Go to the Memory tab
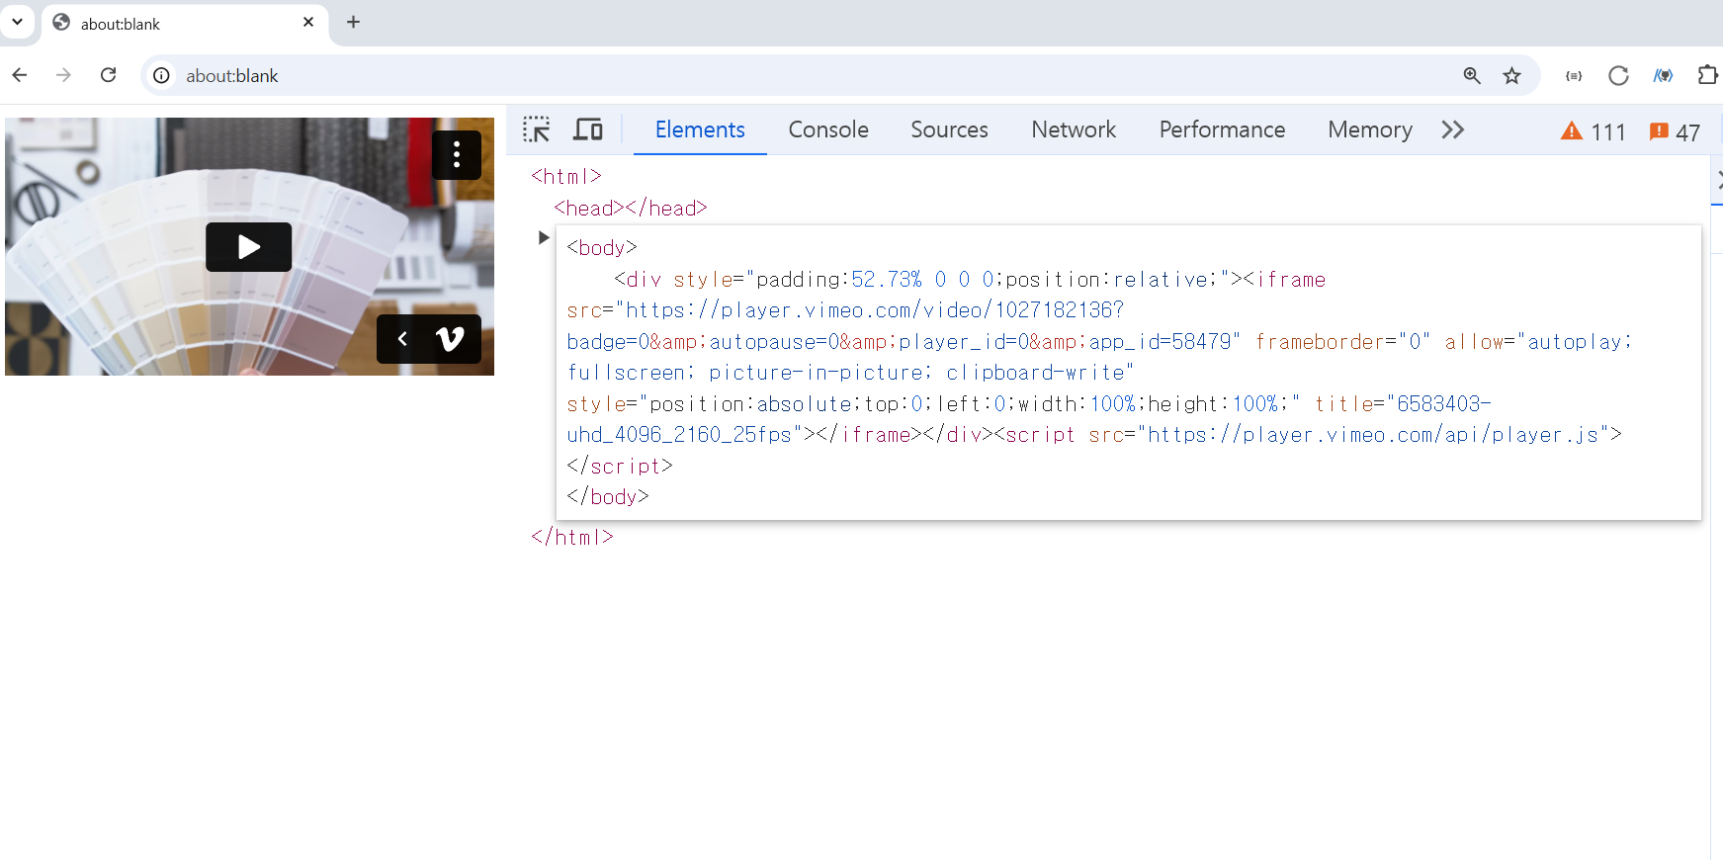Screen dimensions: 1723x860 [x=1369, y=129]
